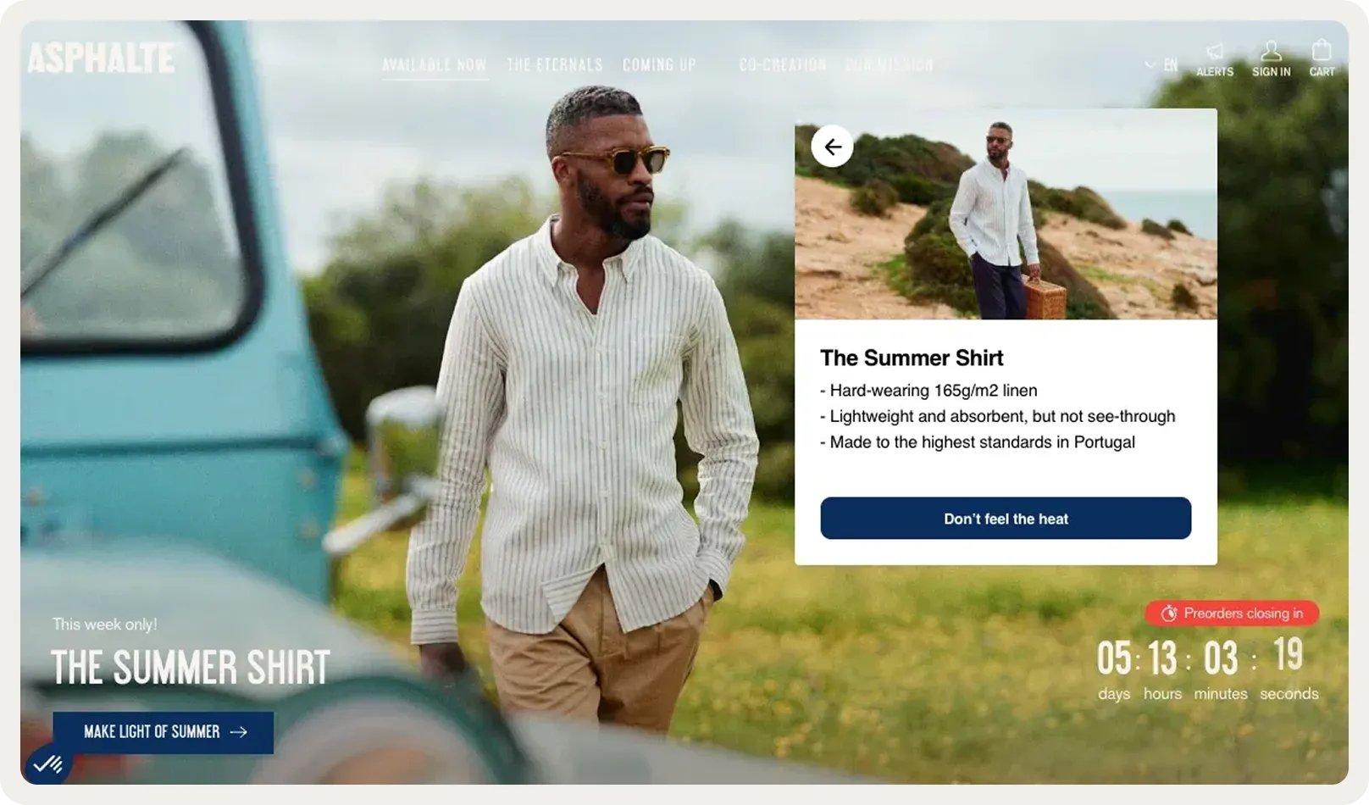Click the double-checkmark badge icon

point(48,764)
